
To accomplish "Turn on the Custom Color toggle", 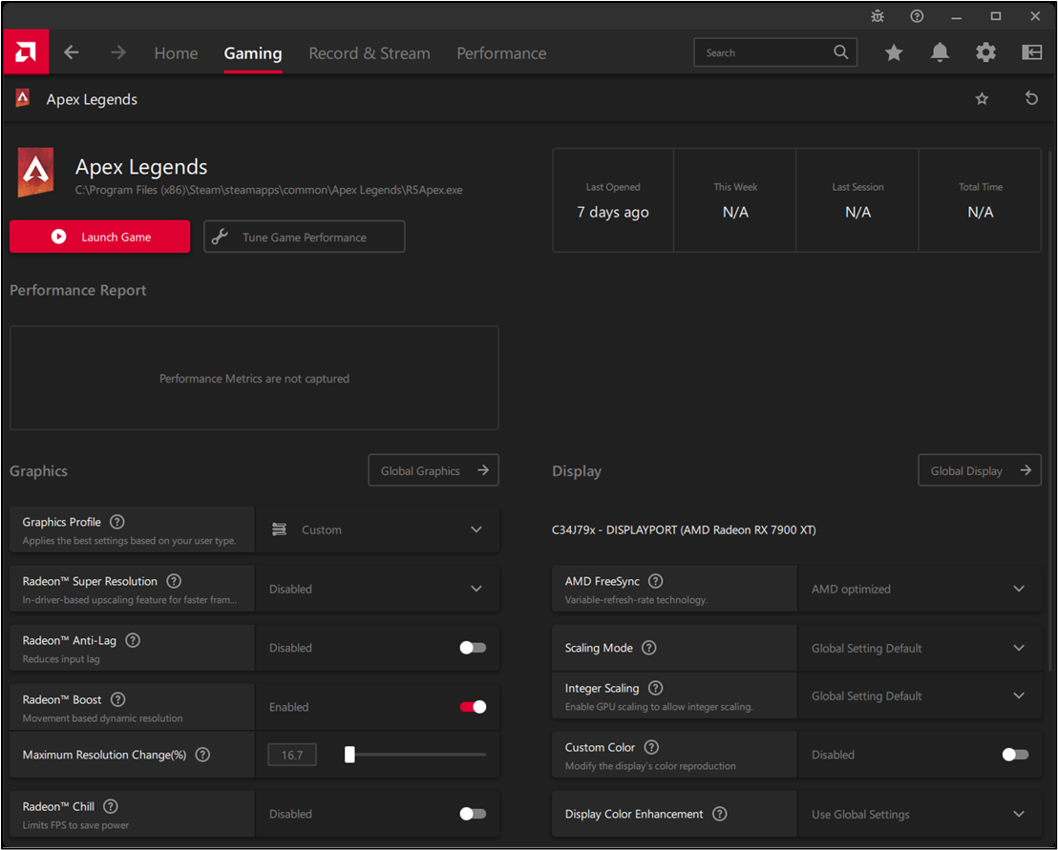I will coord(1015,755).
